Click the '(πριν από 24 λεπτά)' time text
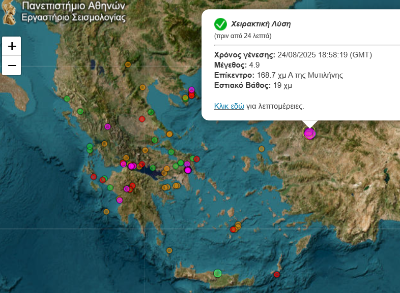Viewport: 400px width, 293px height. click(x=243, y=36)
